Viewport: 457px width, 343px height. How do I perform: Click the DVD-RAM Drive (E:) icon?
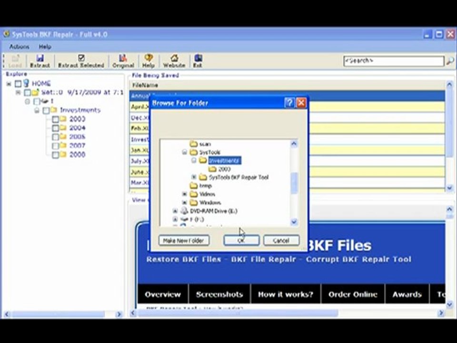184,211
